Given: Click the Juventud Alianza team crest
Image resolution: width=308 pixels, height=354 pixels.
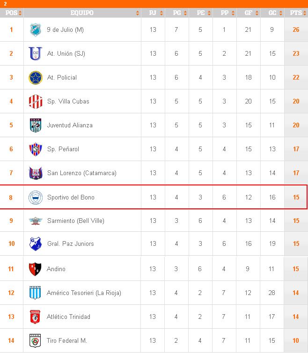Looking at the screenshot, I should [x=36, y=125].
